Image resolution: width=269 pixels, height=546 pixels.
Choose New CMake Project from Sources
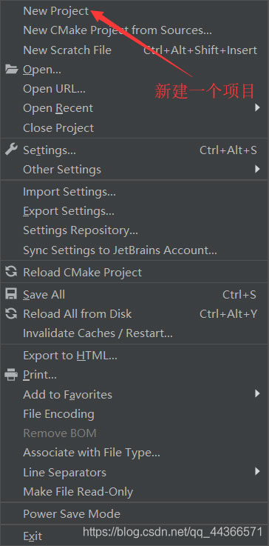pos(134,30)
